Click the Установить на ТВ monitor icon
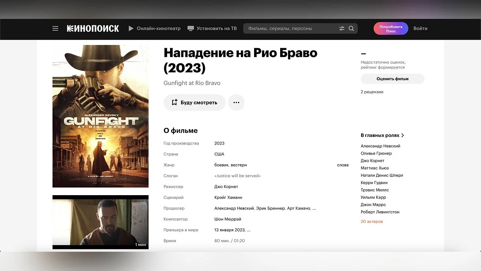The height and width of the screenshot is (271, 481). (191, 29)
